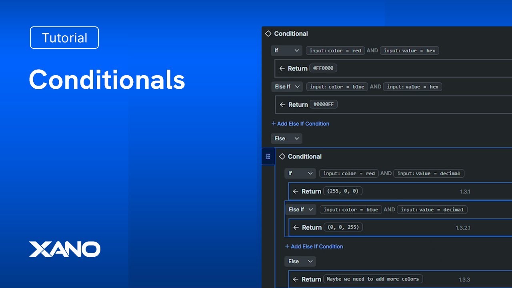Click the Tutorial badge
The width and height of the screenshot is (512, 288).
(64, 38)
